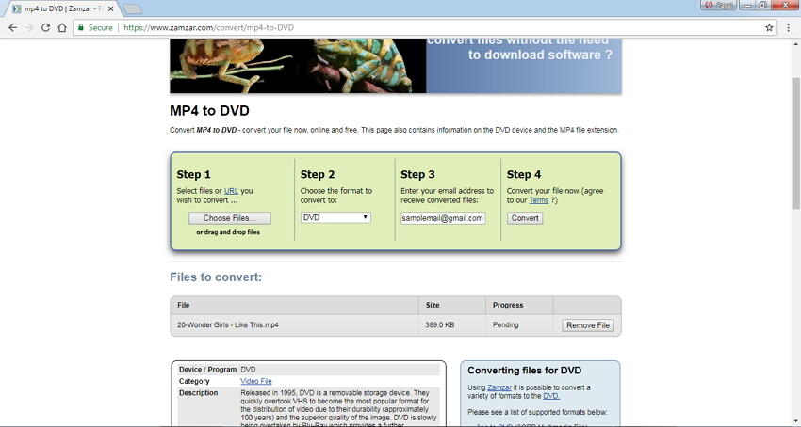This screenshot has width=801, height=427.
Task: Click the Convert button
Action: point(525,218)
